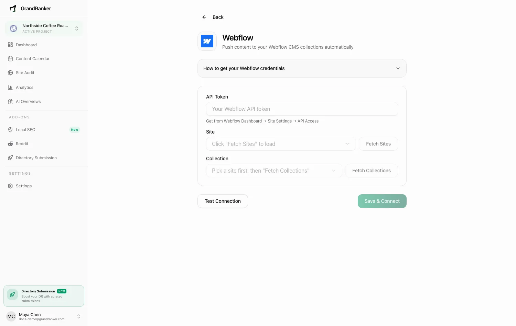Screen dimensions: 516x326
Task: Click the AI Overviews brain icon
Action: point(10,102)
